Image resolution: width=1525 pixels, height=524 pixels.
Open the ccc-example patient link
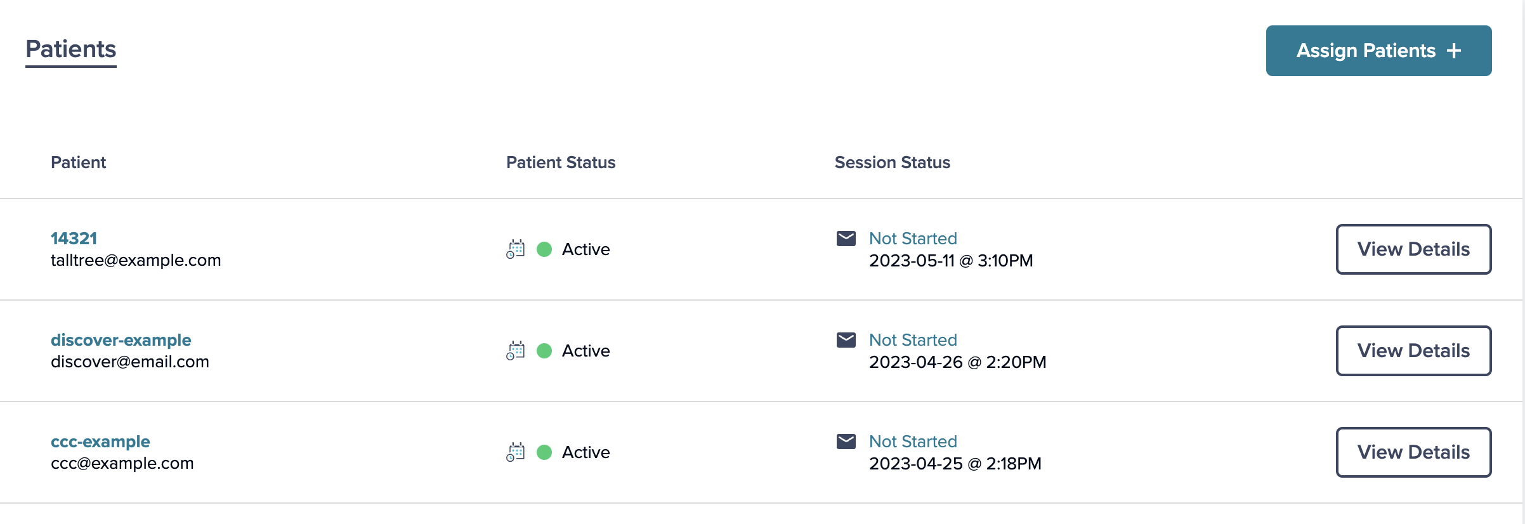tap(100, 442)
